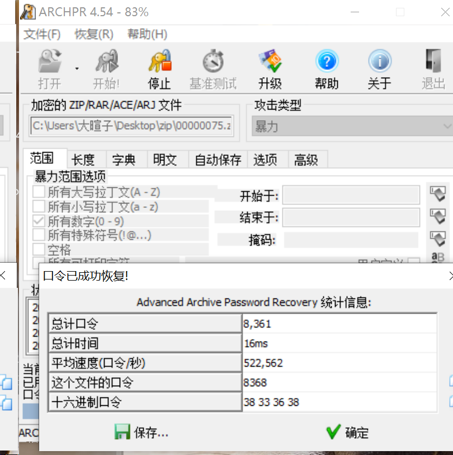Viewport: 453px width, 455px height.
Task: Click the Open (打开) toolbar icon
Action: pos(49,61)
